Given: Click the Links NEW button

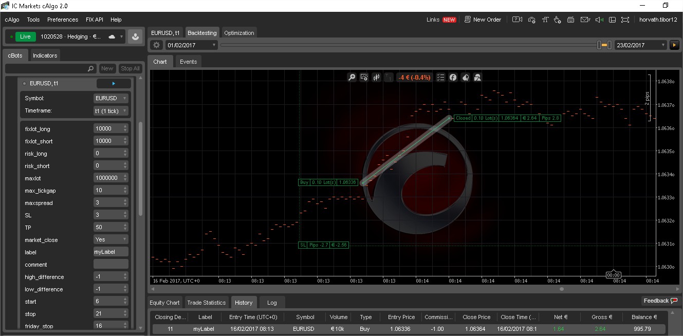Looking at the screenshot, I should [x=441, y=20].
